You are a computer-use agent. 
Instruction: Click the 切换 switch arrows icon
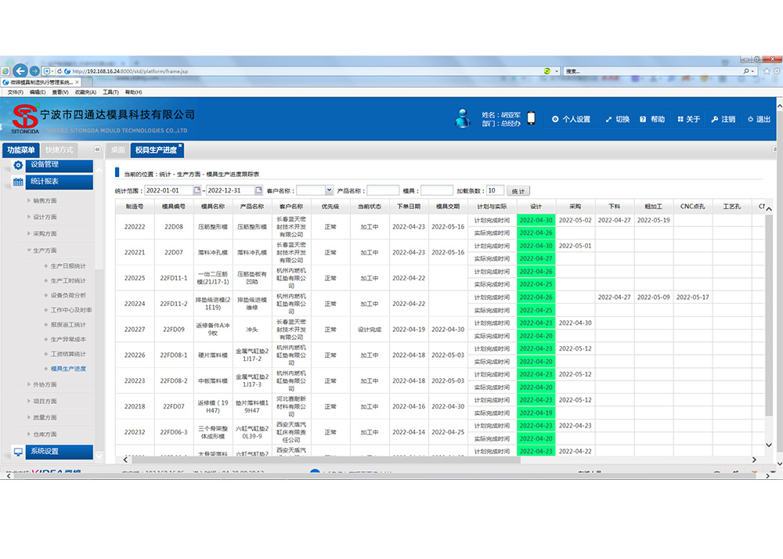[608, 120]
